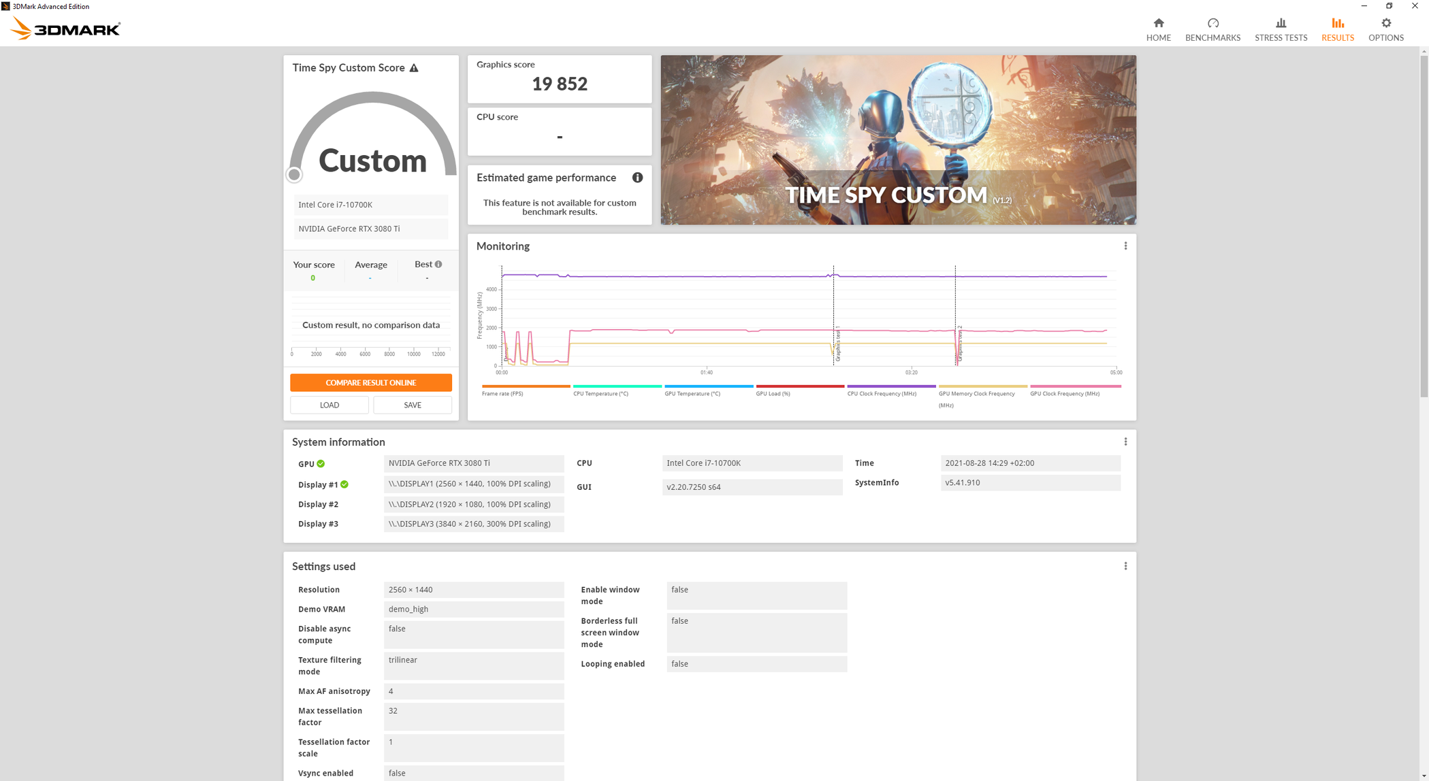This screenshot has width=1429, height=781.
Task: Click Compare Result Online button
Action: coord(371,382)
